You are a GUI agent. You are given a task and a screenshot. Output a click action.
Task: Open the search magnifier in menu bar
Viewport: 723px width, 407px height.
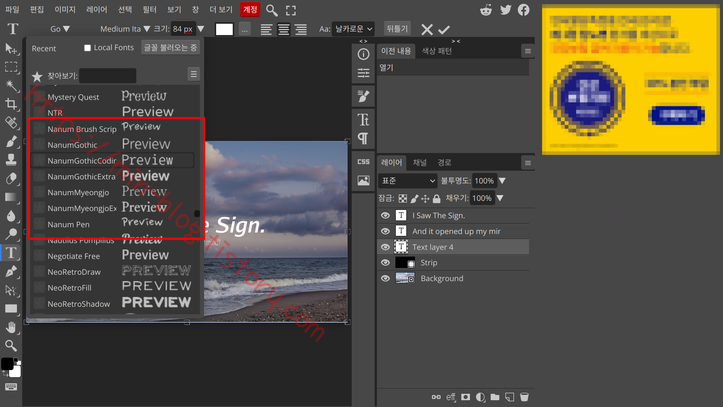tap(272, 10)
